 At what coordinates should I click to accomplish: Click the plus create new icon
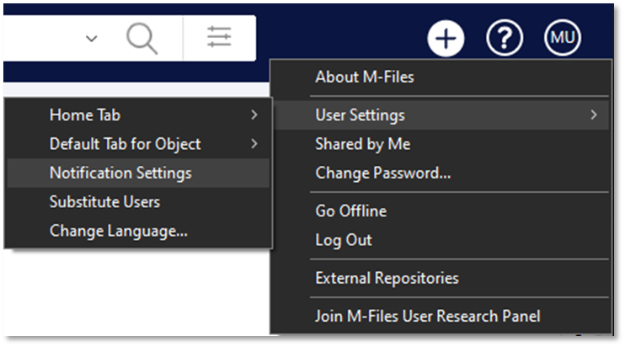(x=446, y=38)
